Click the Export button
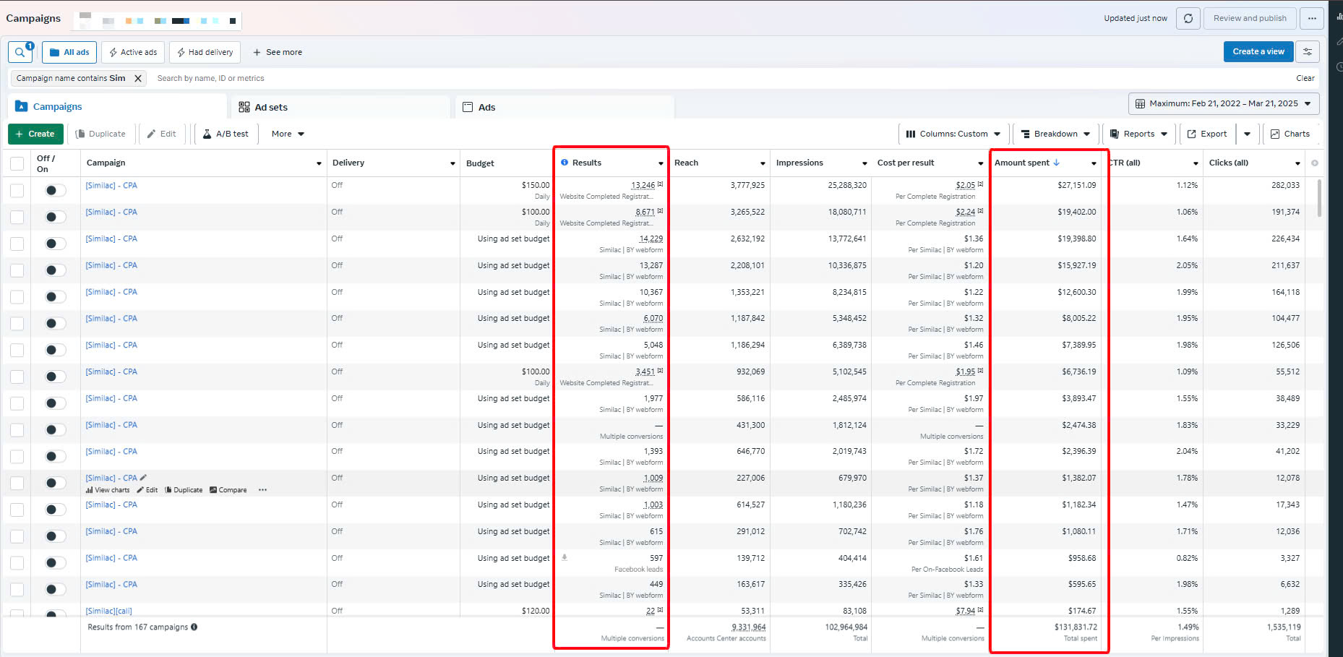Screen dimensions: 1343x657 coord(1207,134)
